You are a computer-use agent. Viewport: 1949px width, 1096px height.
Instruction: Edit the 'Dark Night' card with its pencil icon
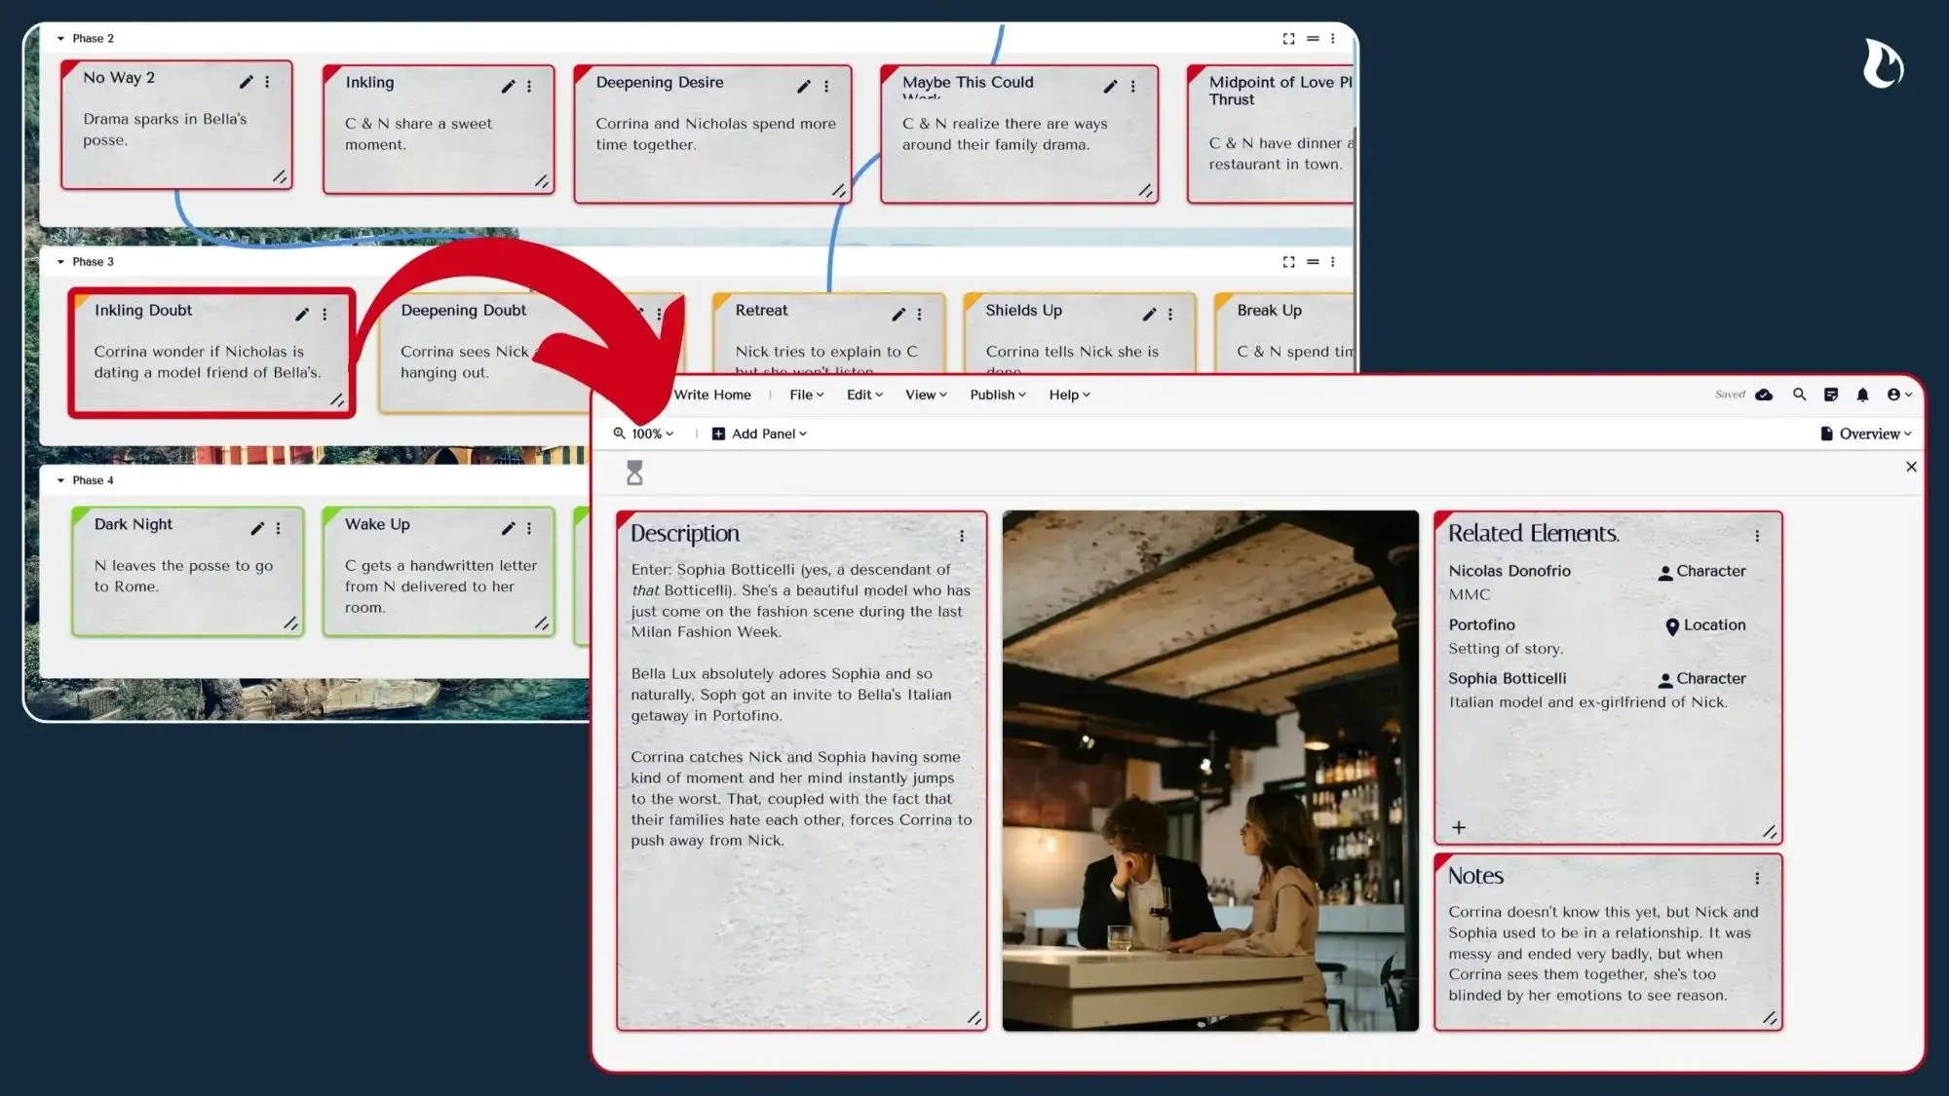point(257,528)
